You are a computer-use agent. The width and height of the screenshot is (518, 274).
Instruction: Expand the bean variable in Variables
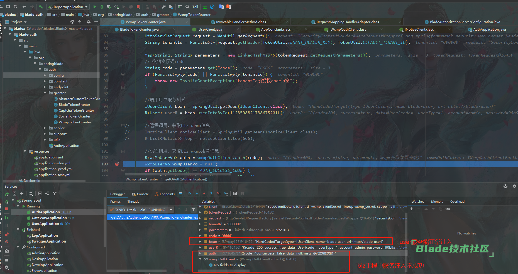pyautogui.click(x=200, y=242)
